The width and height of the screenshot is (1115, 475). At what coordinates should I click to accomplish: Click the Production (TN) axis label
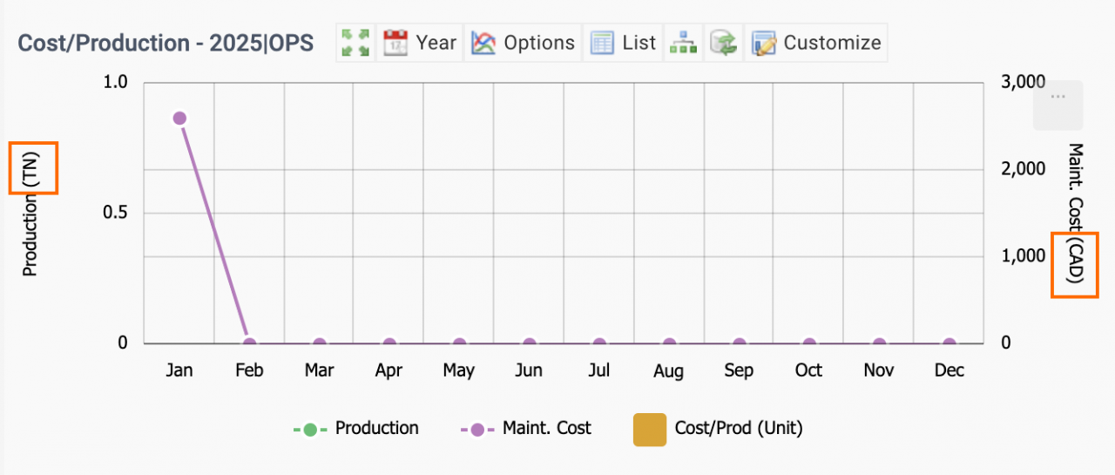(x=30, y=214)
